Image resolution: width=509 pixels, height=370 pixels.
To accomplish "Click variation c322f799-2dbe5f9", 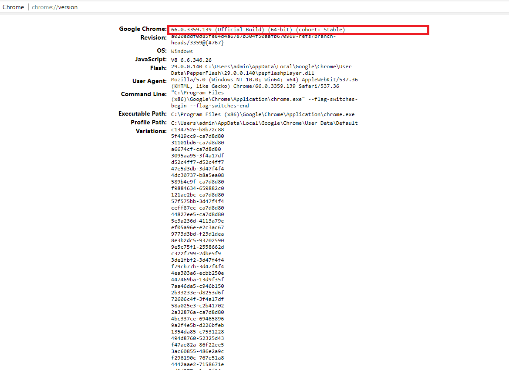I will (196, 253).
